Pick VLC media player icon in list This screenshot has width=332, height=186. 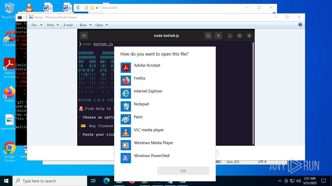pyautogui.click(x=126, y=132)
